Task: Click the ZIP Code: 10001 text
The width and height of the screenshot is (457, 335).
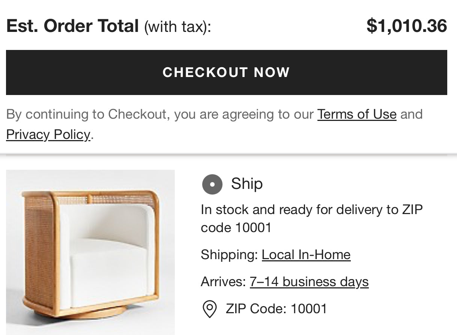Action: [x=276, y=309]
